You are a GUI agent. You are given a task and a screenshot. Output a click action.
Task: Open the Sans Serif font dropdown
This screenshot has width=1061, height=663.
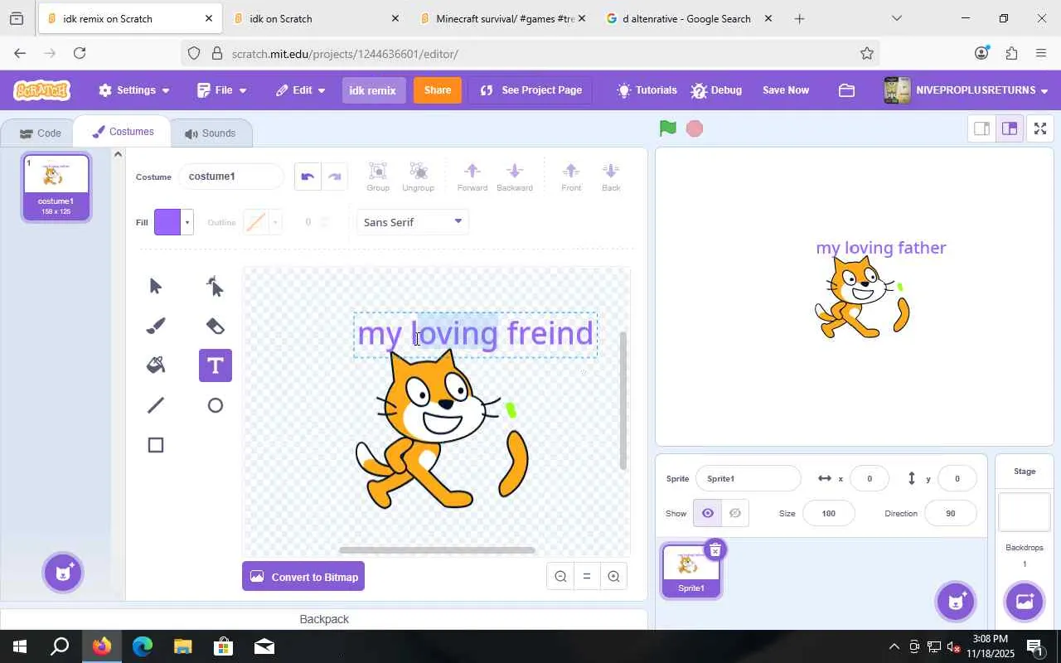(412, 222)
